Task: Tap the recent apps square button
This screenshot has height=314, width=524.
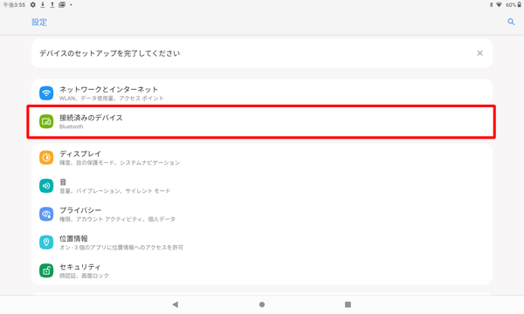Action: [348, 304]
